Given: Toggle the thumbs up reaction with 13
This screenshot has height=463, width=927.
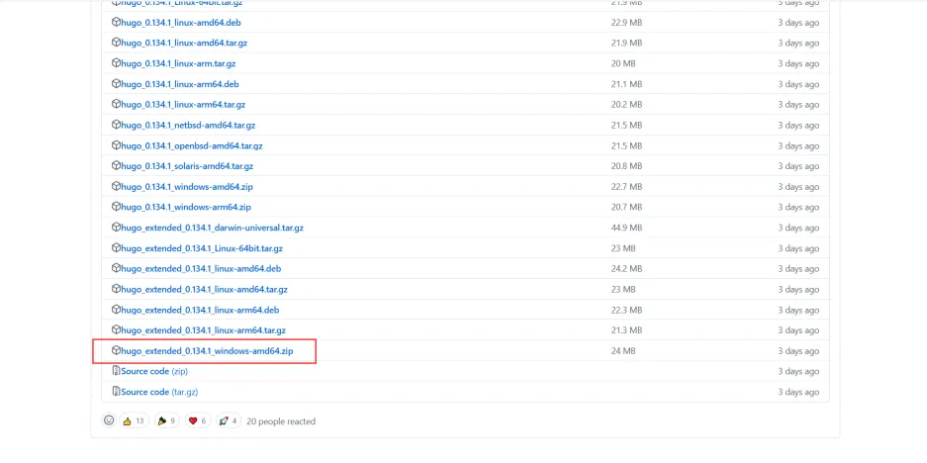Looking at the screenshot, I should [134, 421].
